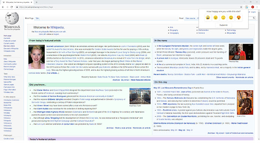Open the Chrome three-dot menu
Screen dimensions: 260x162
pyautogui.click(x=257, y=7)
